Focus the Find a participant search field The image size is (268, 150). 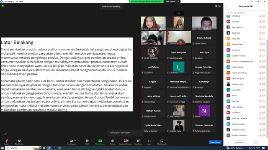click(246, 13)
